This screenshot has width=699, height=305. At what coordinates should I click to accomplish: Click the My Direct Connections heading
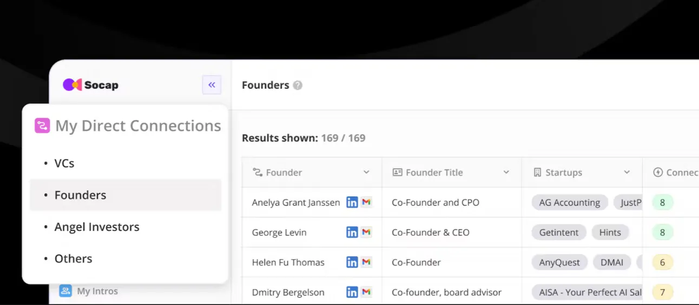point(138,125)
